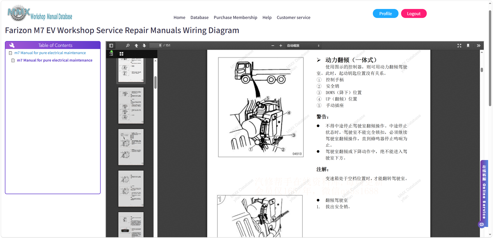Click the page number input field
The height and width of the screenshot is (238, 493).
click(156, 45)
